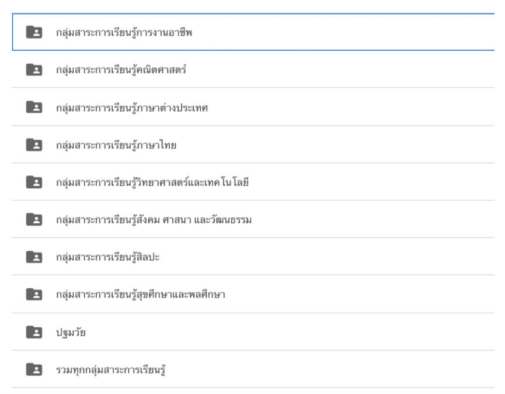Open the กลุ่มสาระการเรียนรู้ศิลปะ folder

[x=108, y=257]
